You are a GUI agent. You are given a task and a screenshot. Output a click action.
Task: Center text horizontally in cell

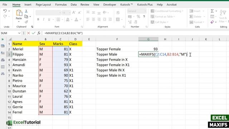point(93,19)
